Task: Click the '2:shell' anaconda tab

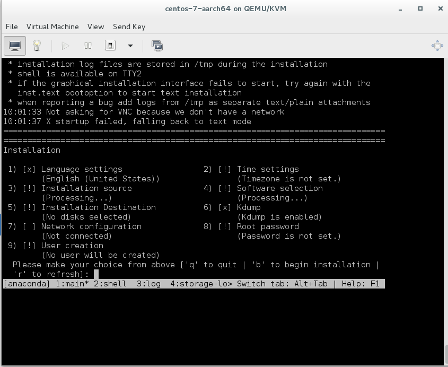Action: click(110, 284)
